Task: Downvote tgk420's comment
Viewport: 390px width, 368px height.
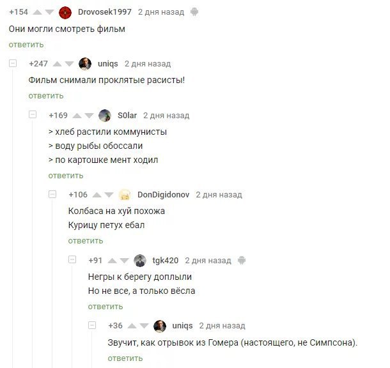Action: click(x=125, y=261)
